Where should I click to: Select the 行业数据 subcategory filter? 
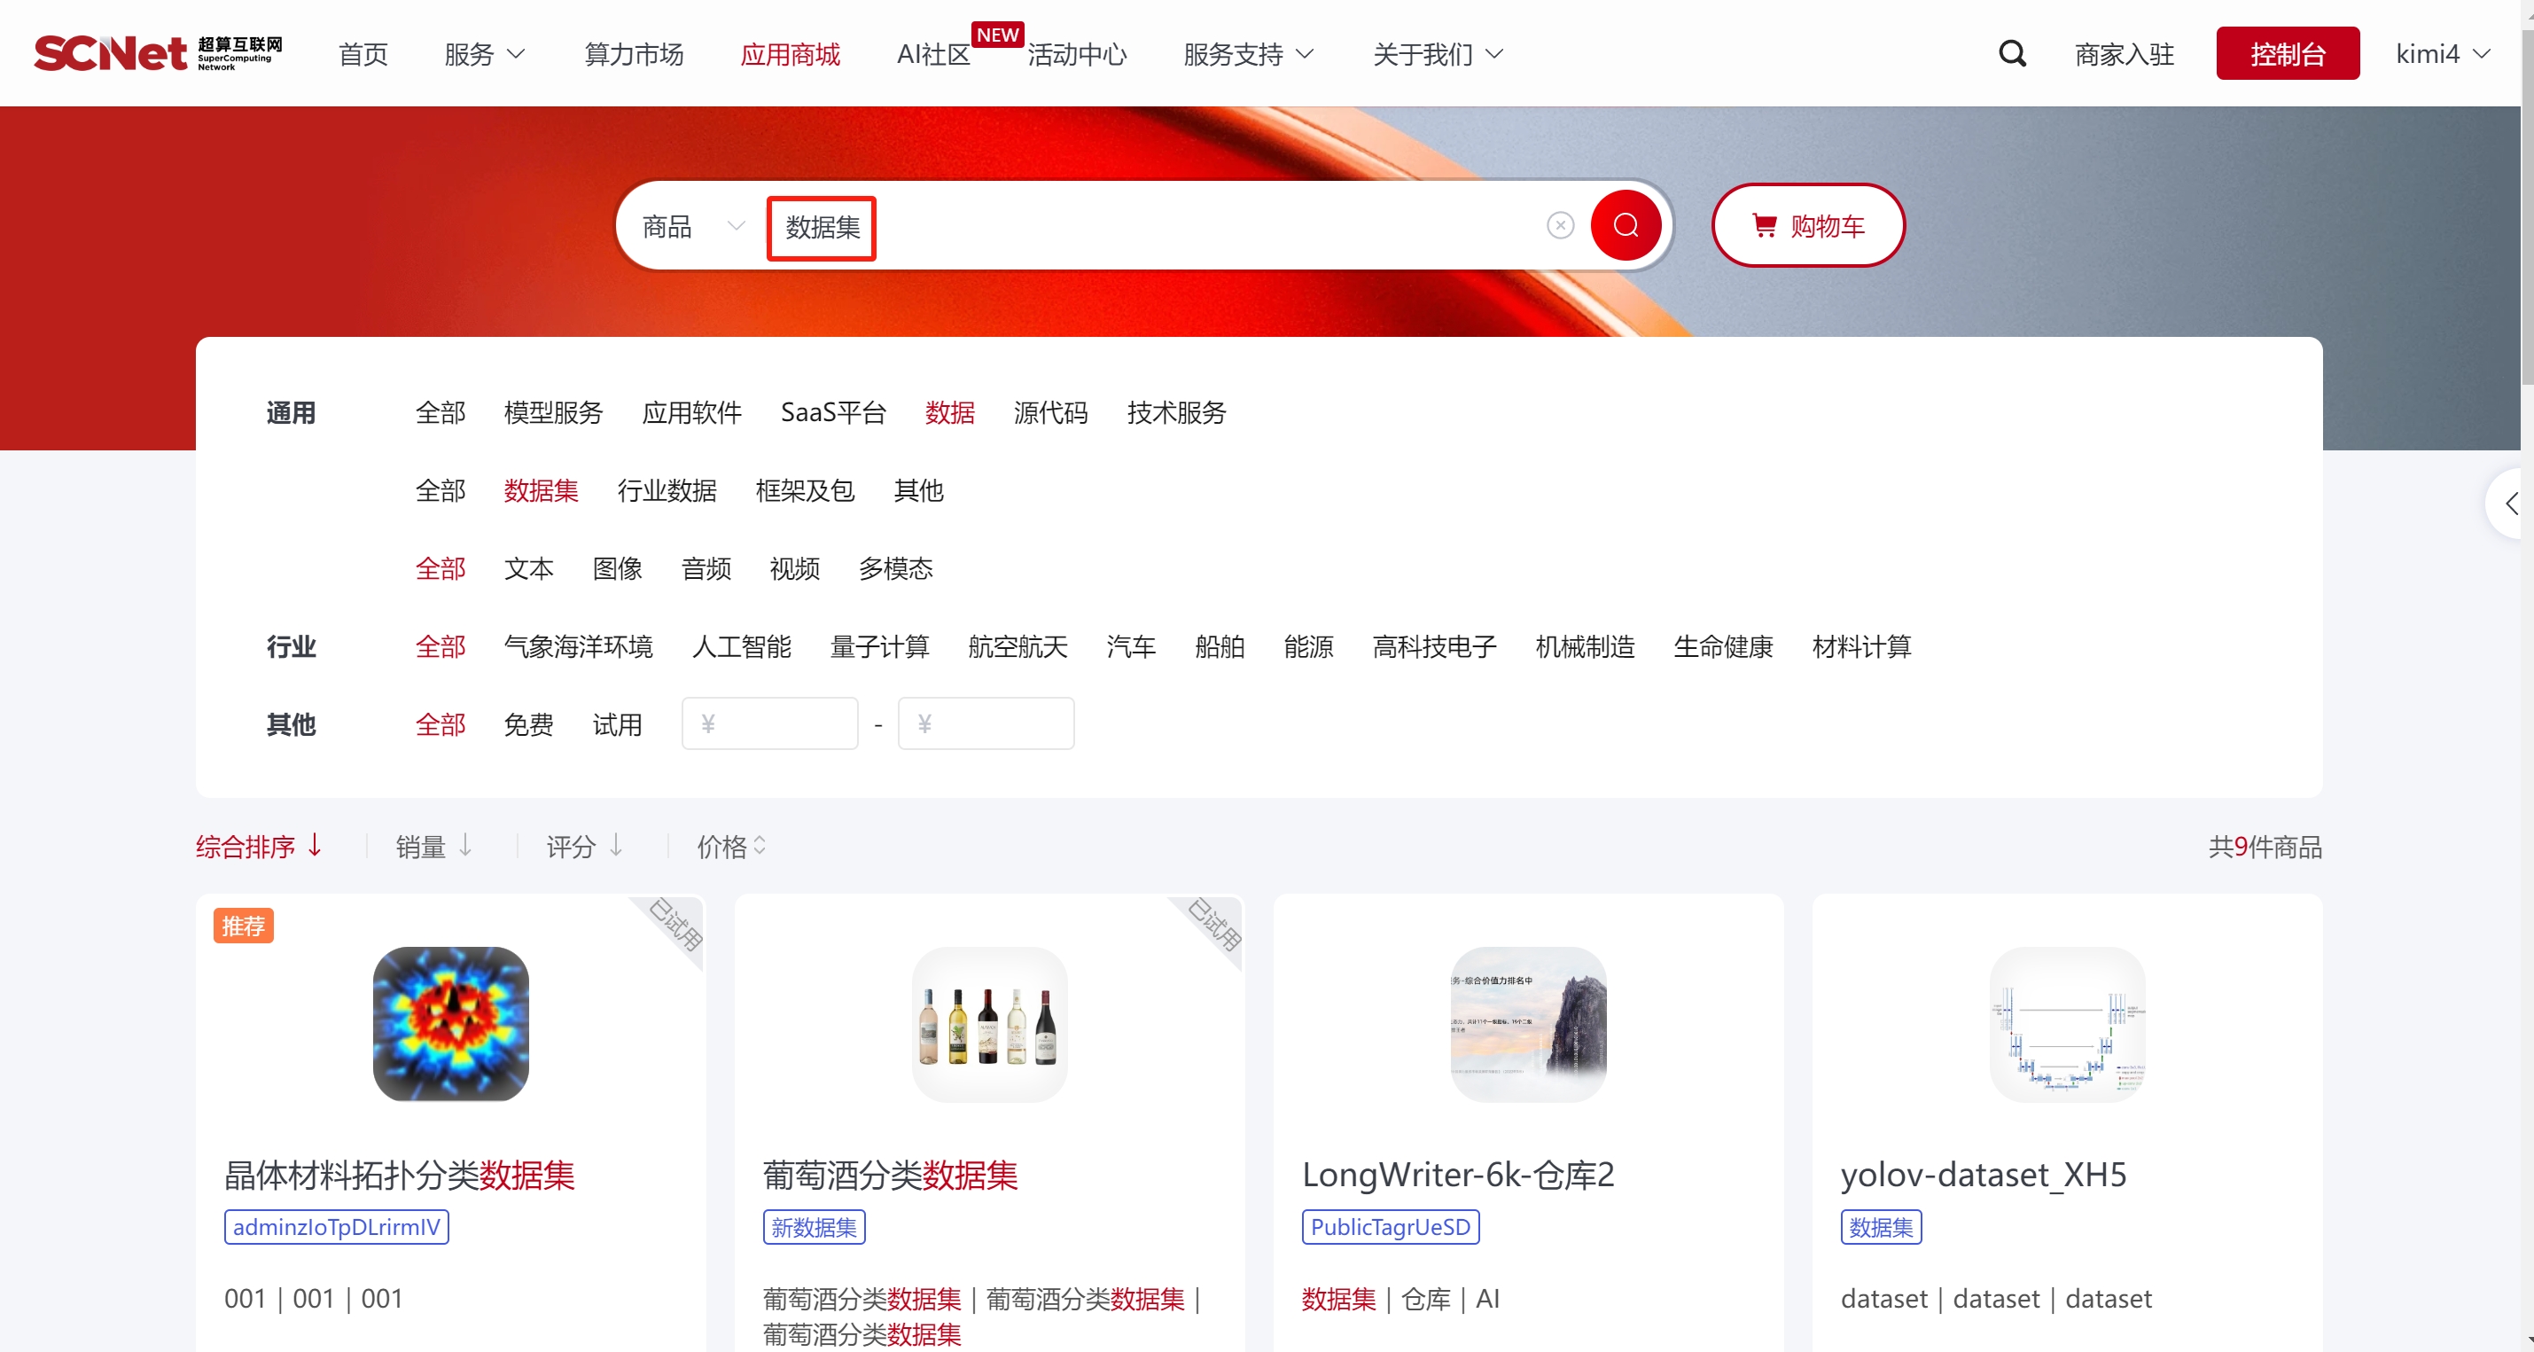click(x=666, y=490)
